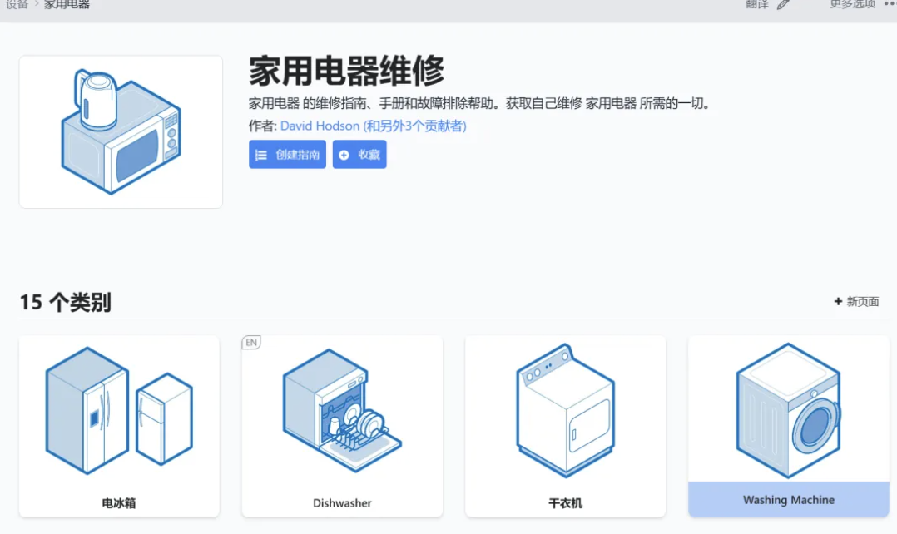Click the EN language badge on Dishwasher card
Viewport: 897px width, 534px height.
[x=250, y=342]
